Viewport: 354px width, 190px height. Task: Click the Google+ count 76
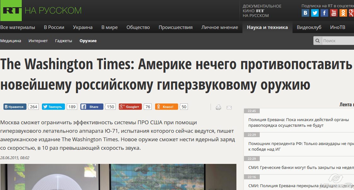click(x=148, y=107)
